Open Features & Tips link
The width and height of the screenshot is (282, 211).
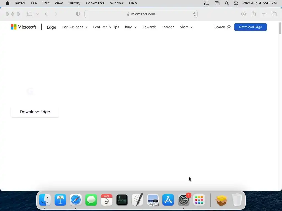click(106, 27)
